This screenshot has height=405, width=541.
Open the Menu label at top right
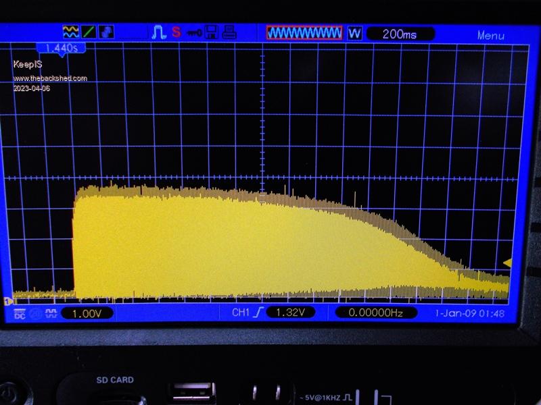490,35
